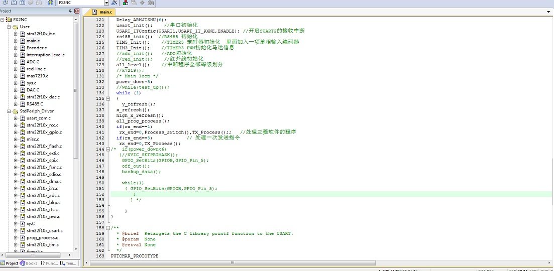This screenshot has width=554, height=271.
Task: Select max7219.c in project tree
Action: (37, 76)
